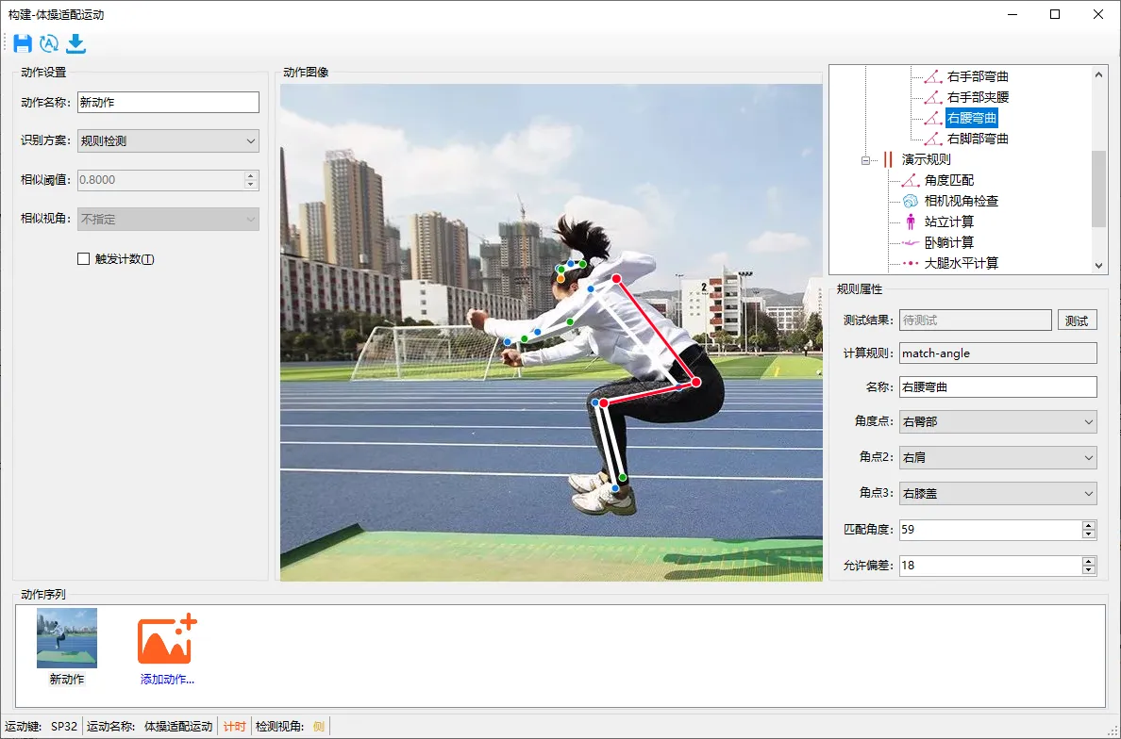Increase the 允许偏差 value with up arrow

click(1089, 561)
